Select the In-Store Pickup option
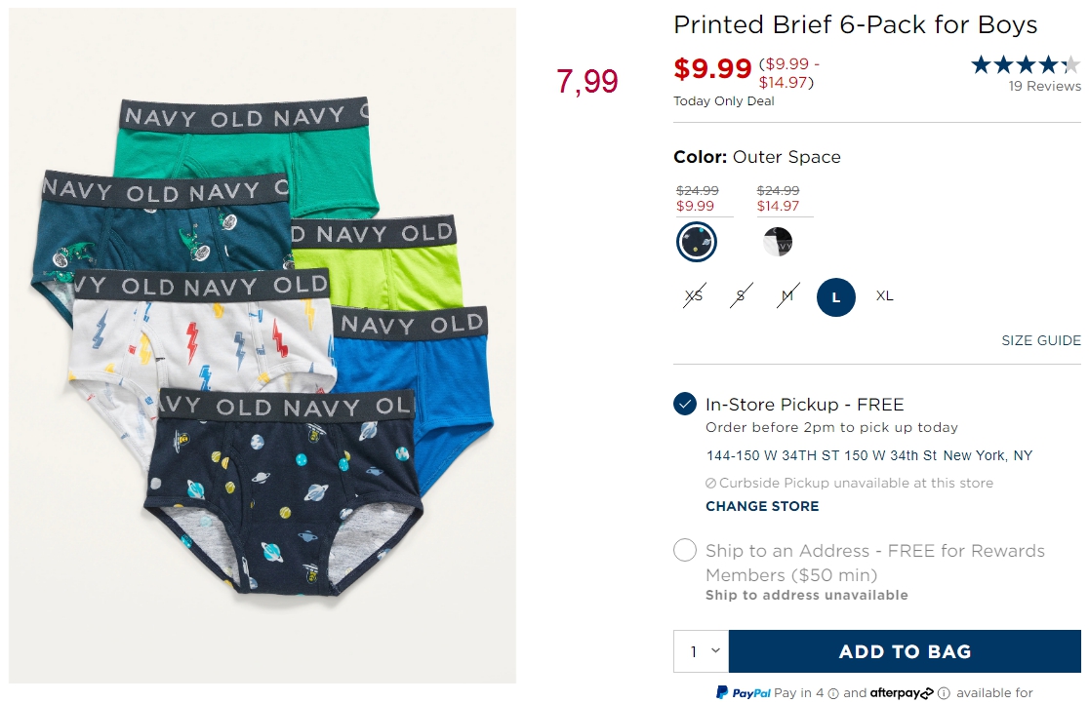 pyautogui.click(x=685, y=404)
